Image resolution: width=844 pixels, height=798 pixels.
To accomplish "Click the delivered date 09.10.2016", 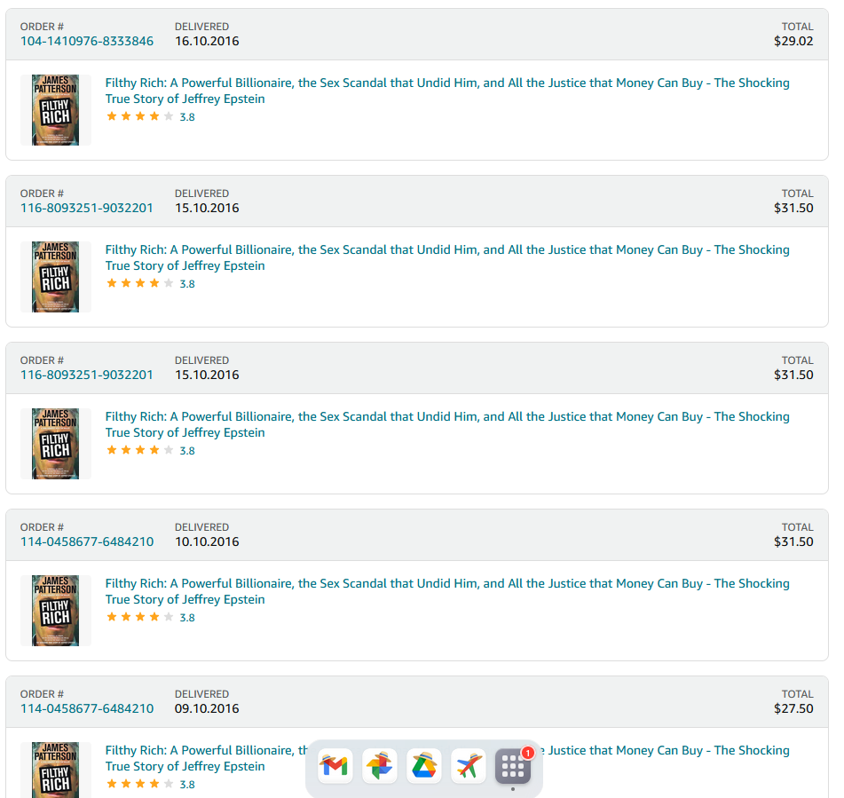I will [x=207, y=708].
